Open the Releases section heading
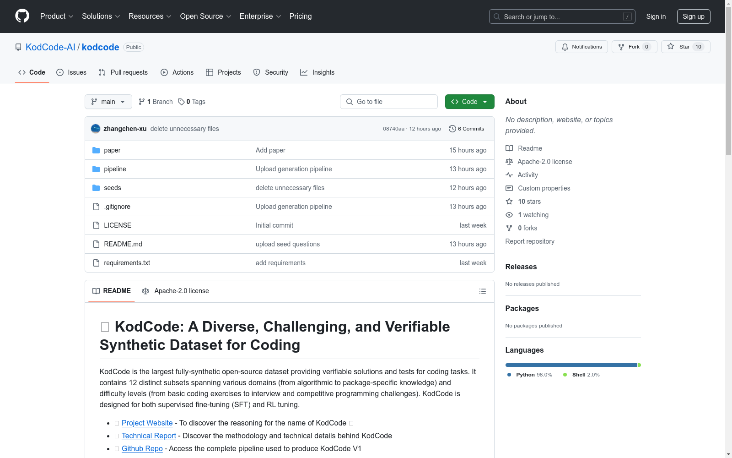 521,267
